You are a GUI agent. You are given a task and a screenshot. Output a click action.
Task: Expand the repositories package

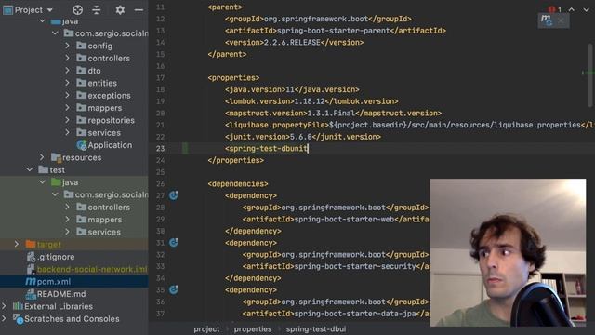point(67,120)
